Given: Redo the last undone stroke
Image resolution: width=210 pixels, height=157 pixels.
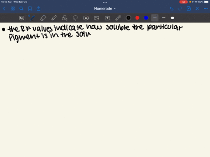Looking at the screenshot, I should click(180, 9).
